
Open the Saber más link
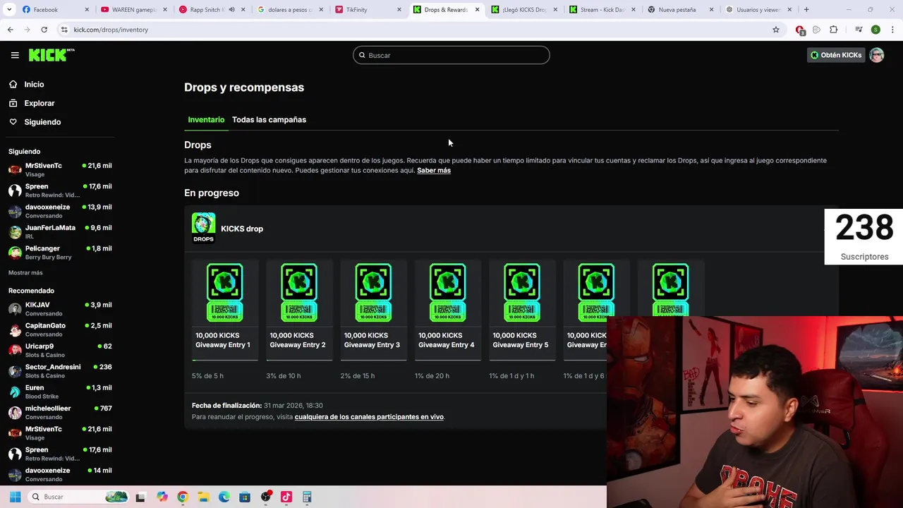(434, 170)
